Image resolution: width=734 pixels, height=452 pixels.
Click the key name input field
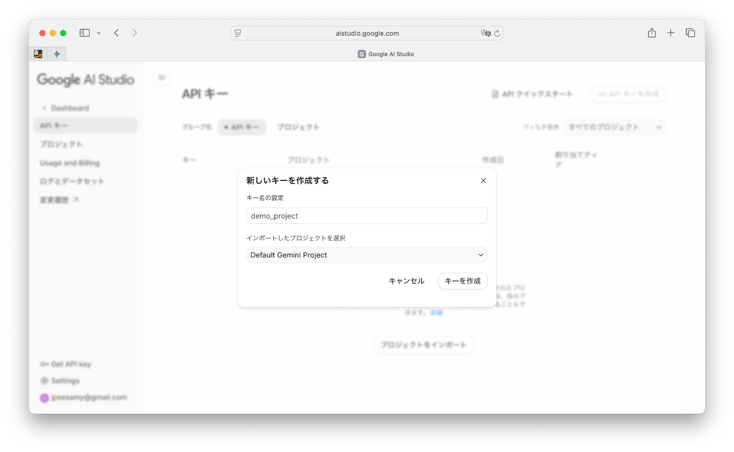(367, 216)
